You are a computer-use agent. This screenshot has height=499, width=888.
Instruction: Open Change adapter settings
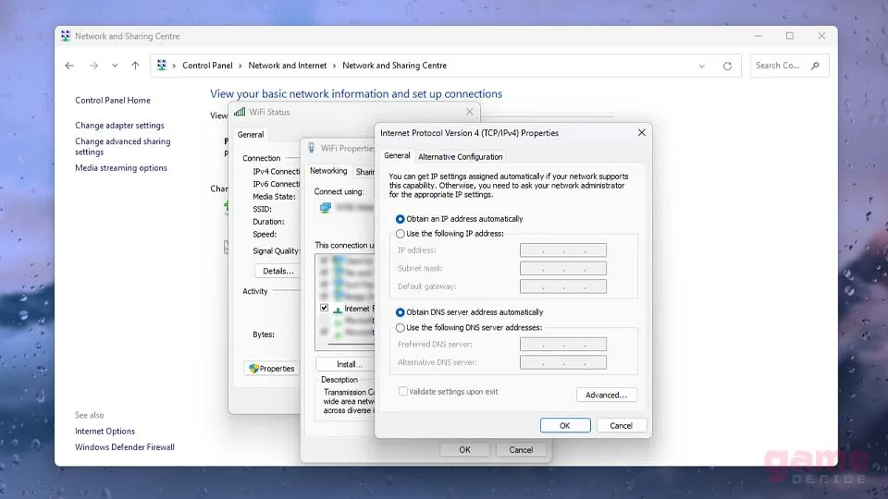[x=119, y=125]
